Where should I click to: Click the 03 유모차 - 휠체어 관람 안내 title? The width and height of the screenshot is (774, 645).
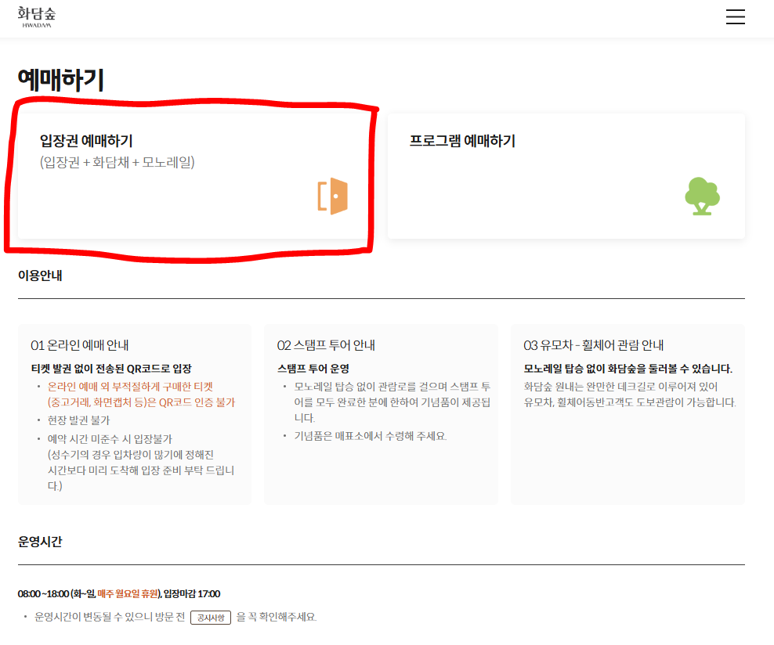tap(593, 345)
